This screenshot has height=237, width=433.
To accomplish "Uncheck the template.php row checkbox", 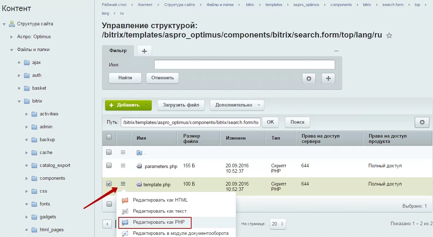I will [x=109, y=183].
